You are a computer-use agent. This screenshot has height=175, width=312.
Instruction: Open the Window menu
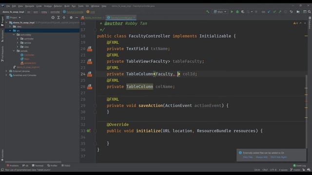pos(95,6)
